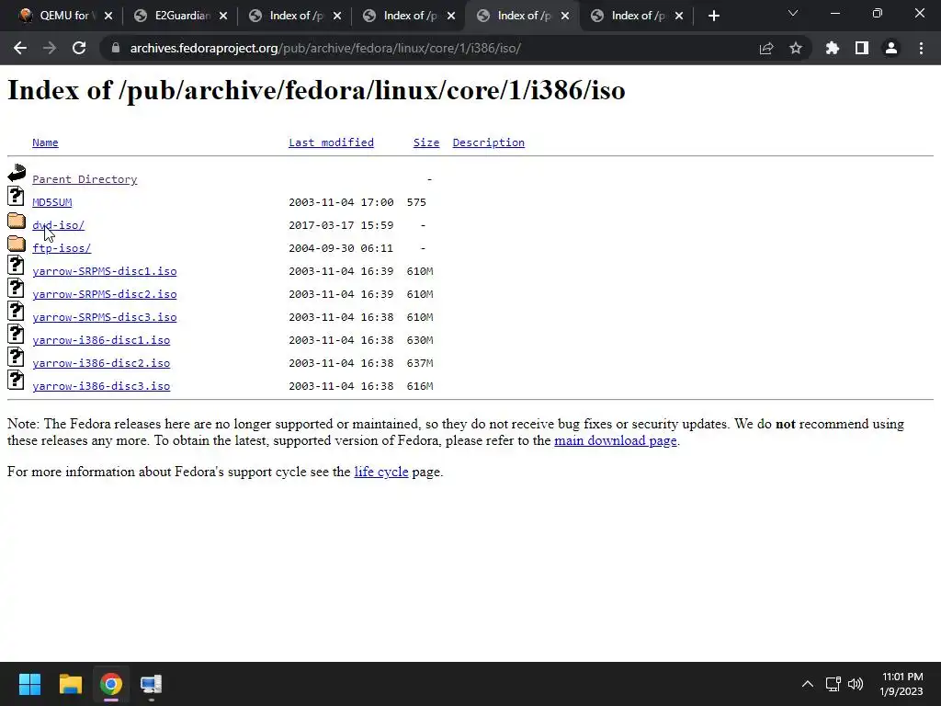The height and width of the screenshot is (706, 941).
Task: Open the Parent Directory link
Action: [85, 179]
